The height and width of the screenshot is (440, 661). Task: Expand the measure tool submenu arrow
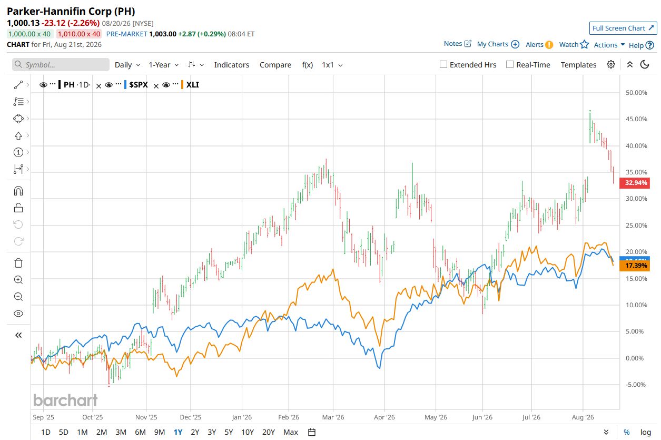(x=28, y=169)
